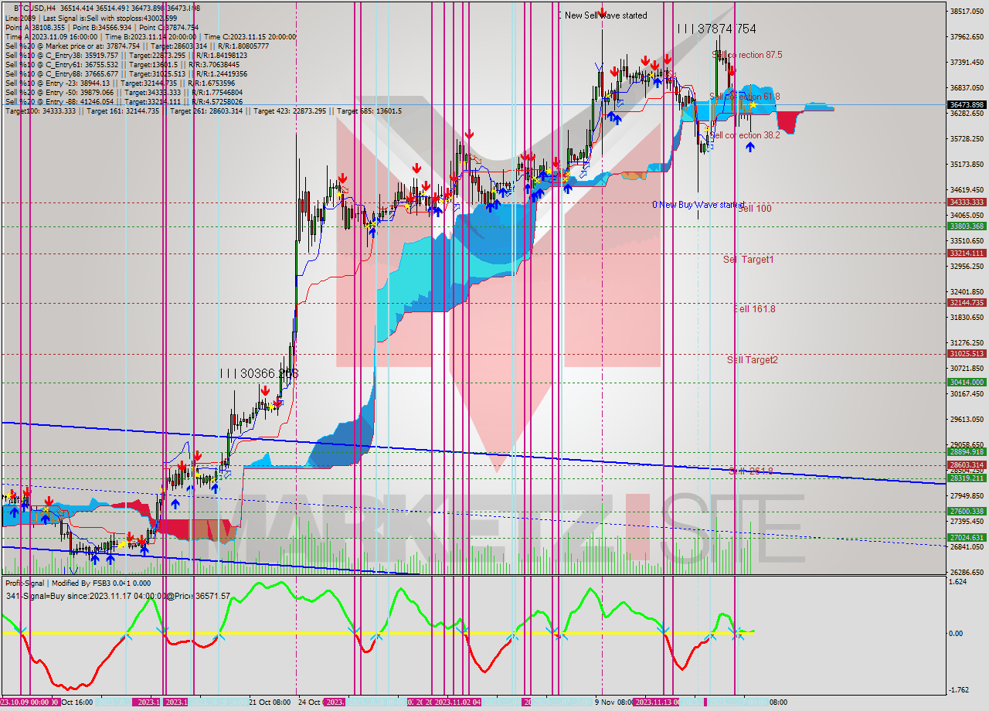Click the 'BTCUSD,H4' symbol header text

[x=35, y=8]
